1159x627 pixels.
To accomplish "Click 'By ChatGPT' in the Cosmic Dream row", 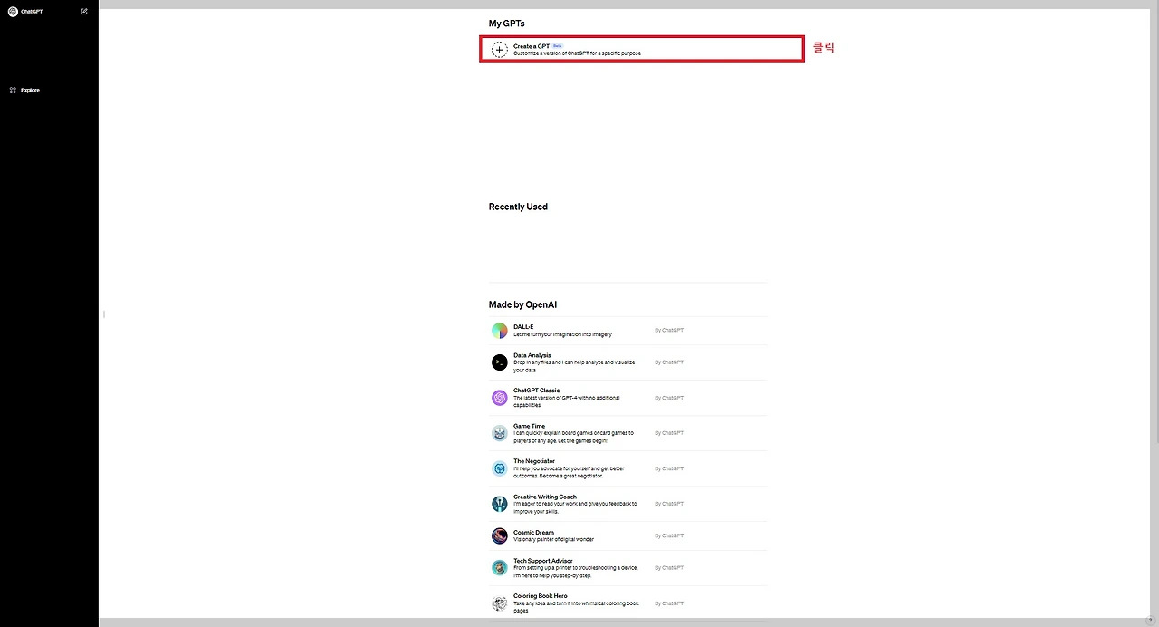I will pyautogui.click(x=669, y=535).
